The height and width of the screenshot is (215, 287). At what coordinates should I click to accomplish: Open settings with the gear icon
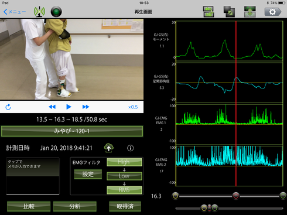[273, 12]
